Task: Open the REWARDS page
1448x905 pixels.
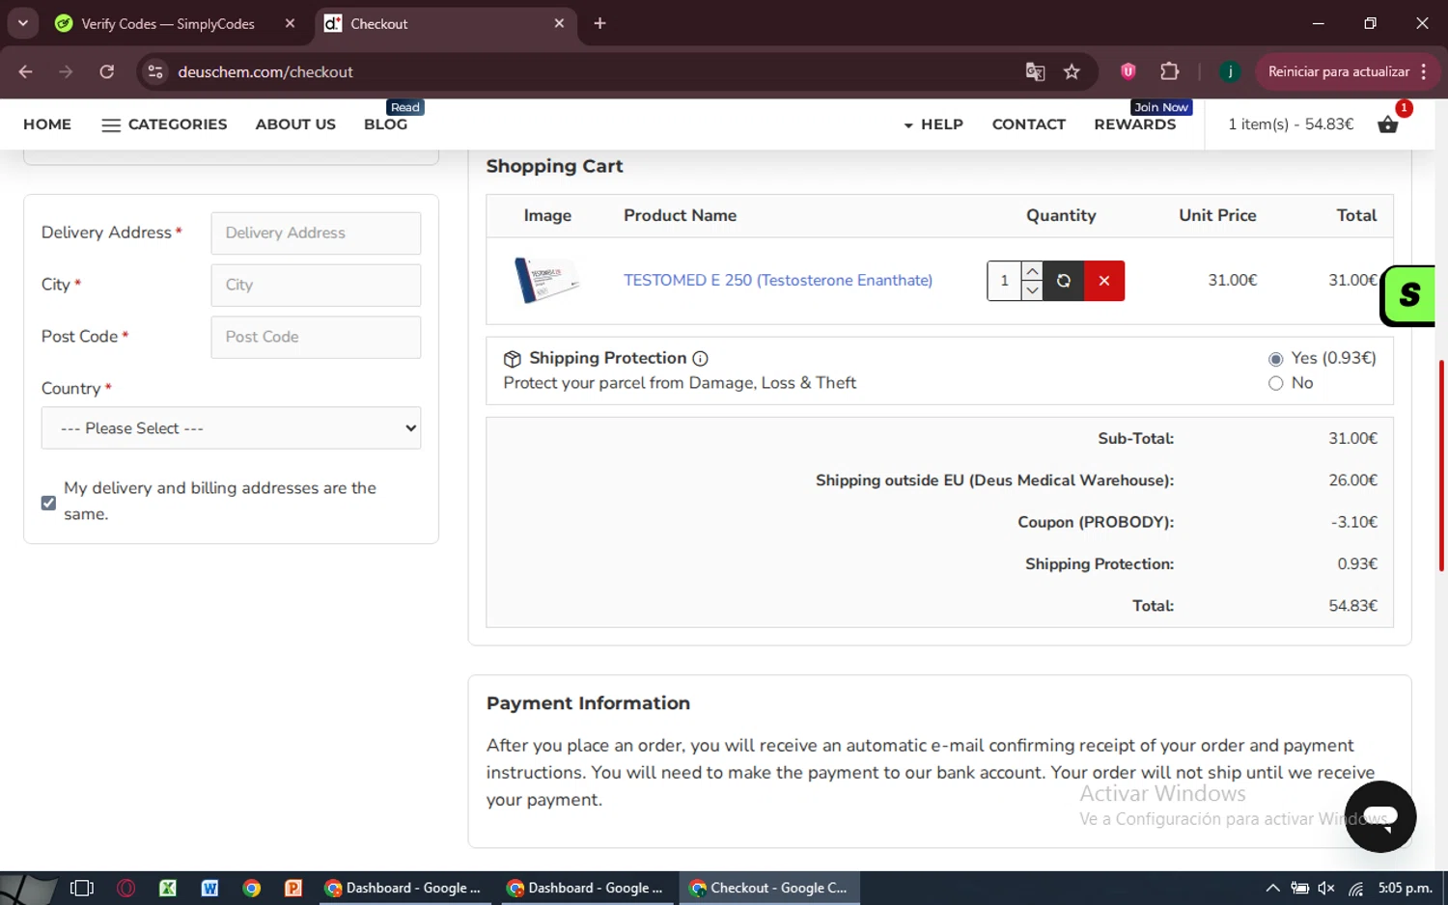Action: click(x=1135, y=124)
